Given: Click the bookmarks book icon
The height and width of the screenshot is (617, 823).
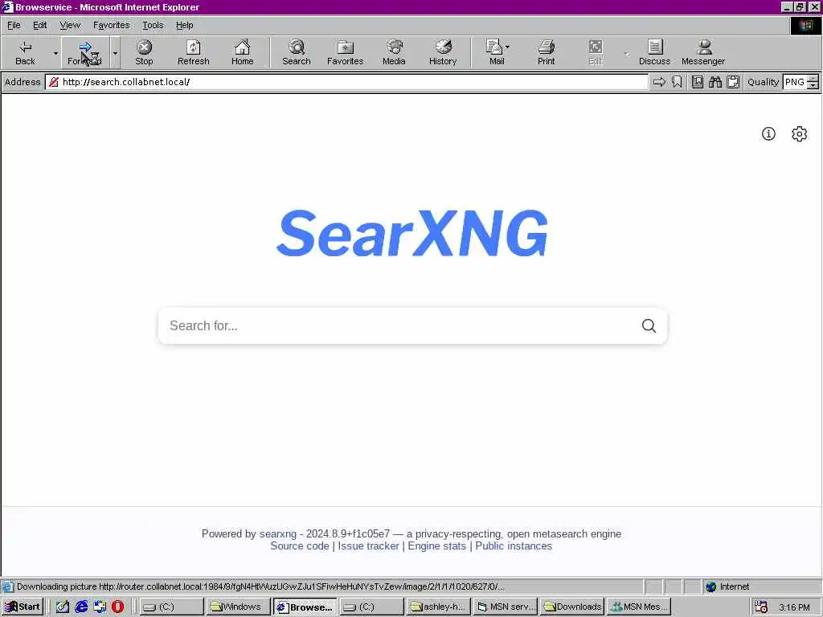Looking at the screenshot, I should [x=698, y=82].
